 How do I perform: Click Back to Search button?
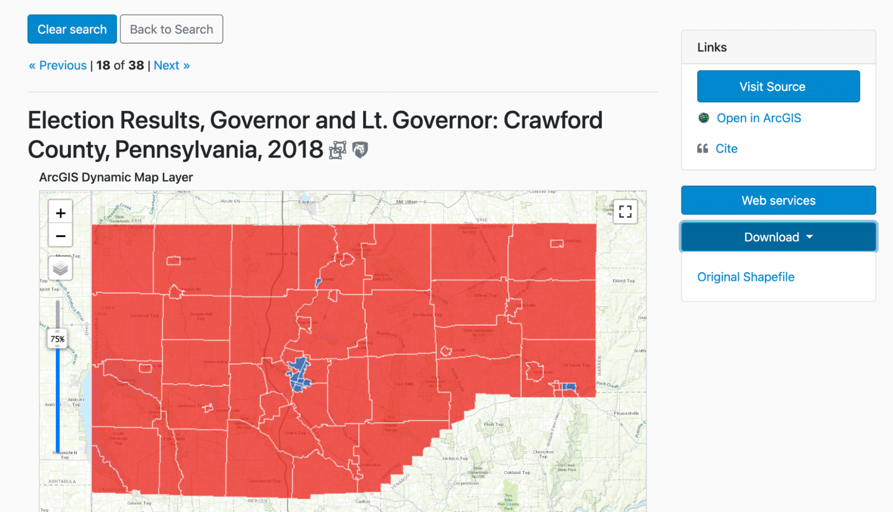pyautogui.click(x=172, y=28)
